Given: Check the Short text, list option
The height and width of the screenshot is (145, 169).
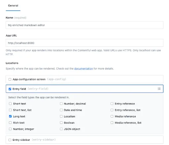Looking at the screenshot, I should coord(10,110).
